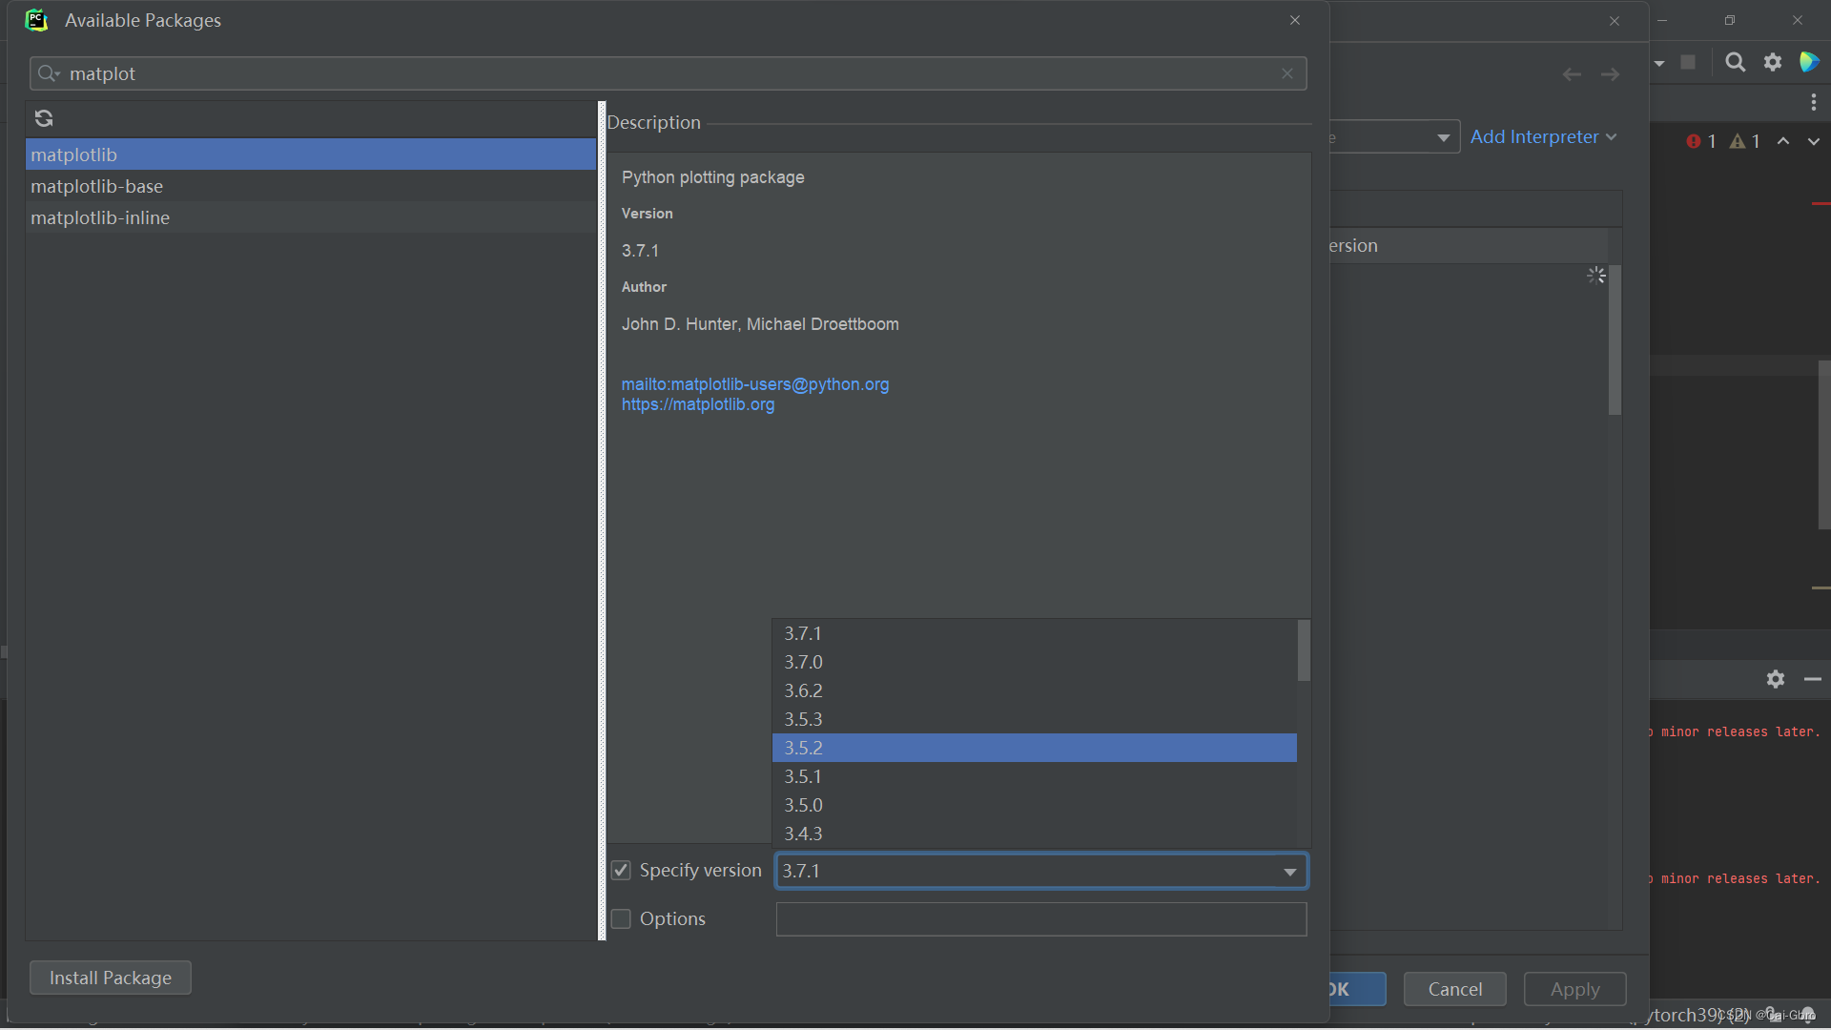Click the colorful JetBrains toolbox icon
Screen dimensions: 1831x1030
tap(1809, 62)
